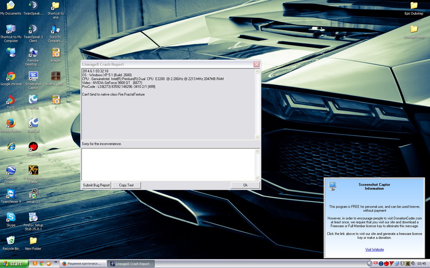
Task: Confirm the crash dialog with Ok
Action: [245, 185]
